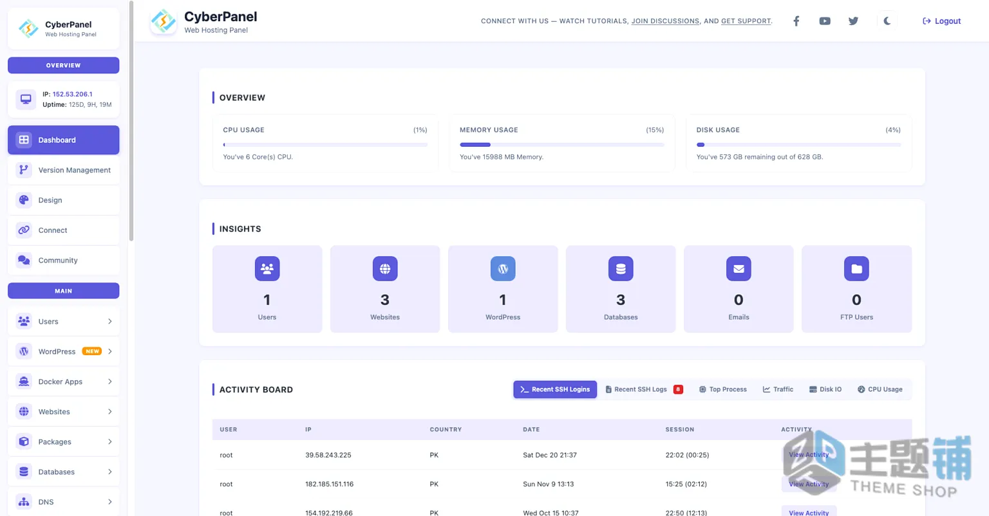
Task: Click the CPU usage progress bar
Action: 325,145
